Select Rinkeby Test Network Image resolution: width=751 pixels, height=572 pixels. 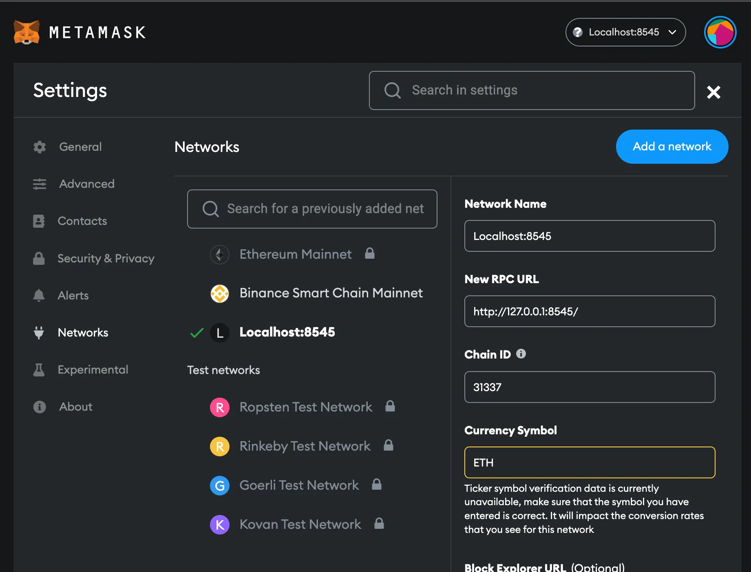coord(305,446)
